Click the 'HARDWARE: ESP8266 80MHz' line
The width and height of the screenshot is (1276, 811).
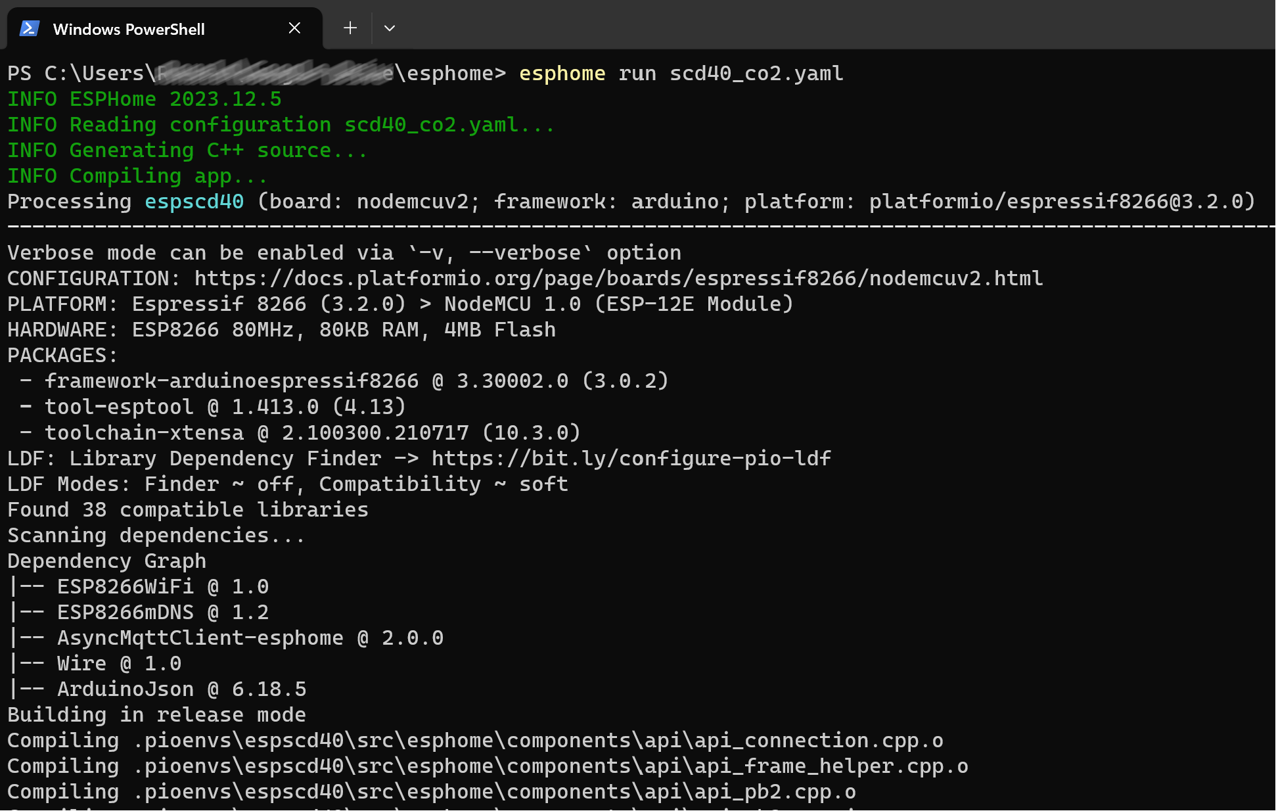pos(281,330)
